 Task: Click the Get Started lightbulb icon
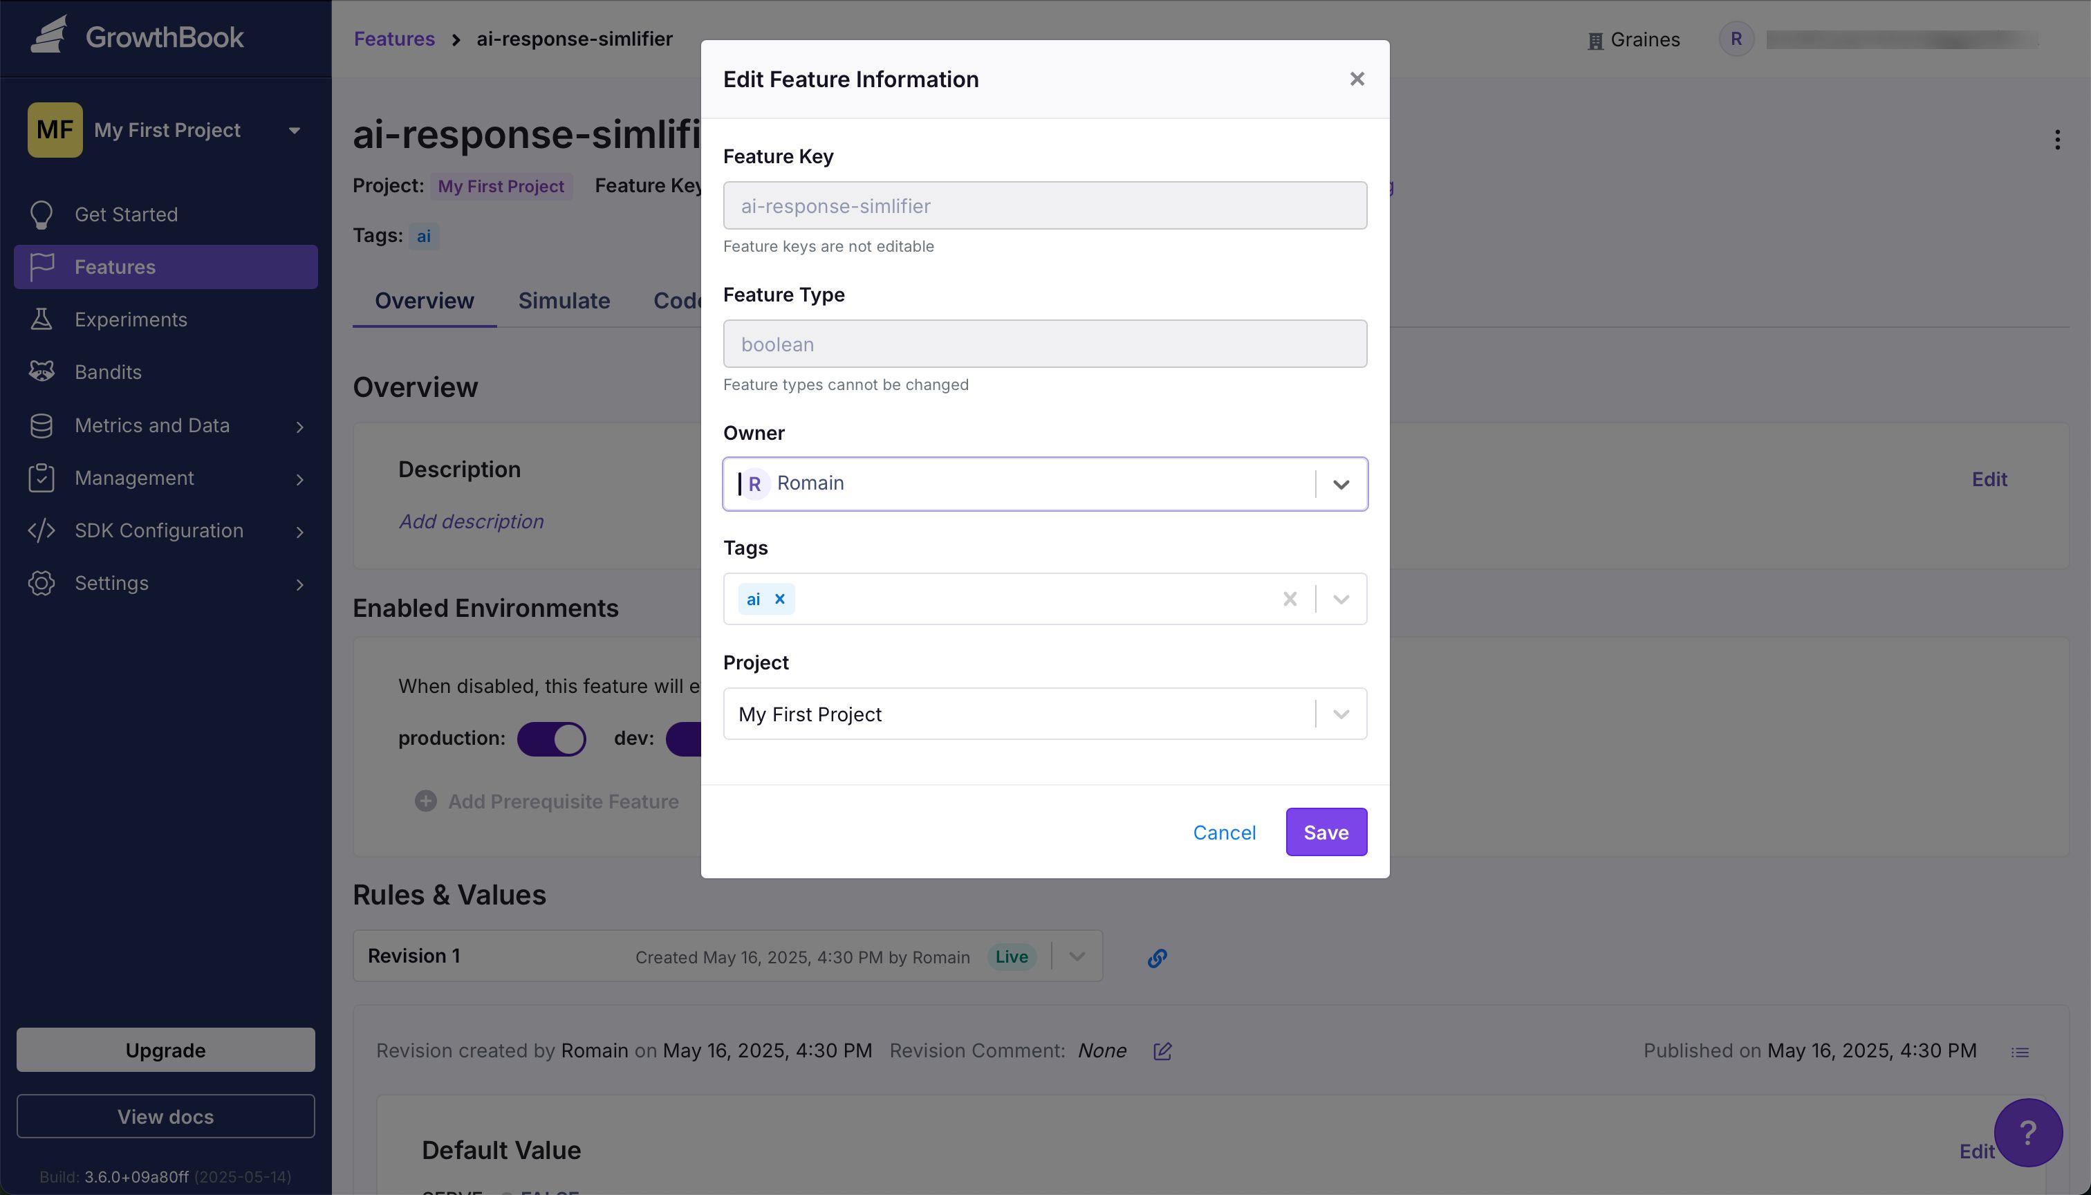pyautogui.click(x=41, y=214)
